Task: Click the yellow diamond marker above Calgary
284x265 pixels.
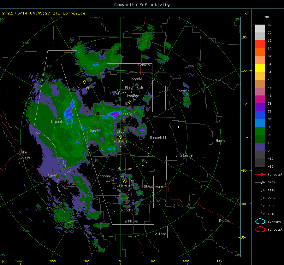Action: coord(125,181)
